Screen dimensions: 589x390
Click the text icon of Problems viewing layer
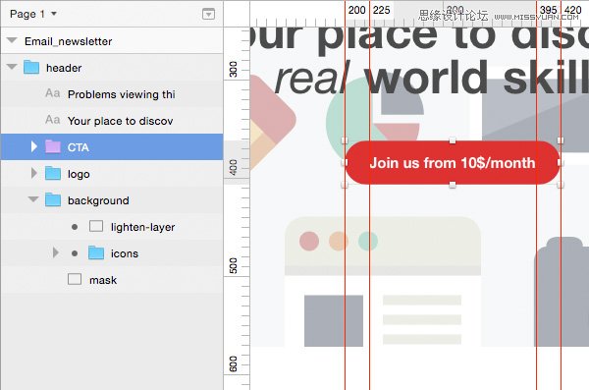[x=53, y=93]
